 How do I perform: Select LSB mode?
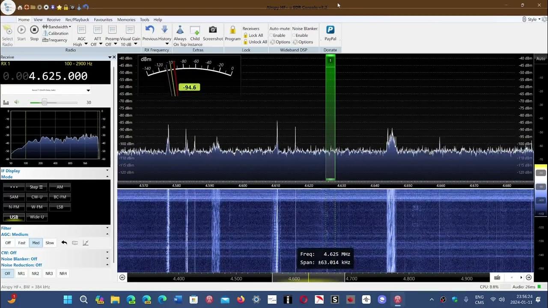point(60,207)
